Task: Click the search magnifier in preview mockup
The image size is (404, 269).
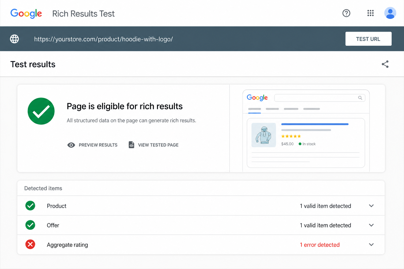Action: pos(360,98)
